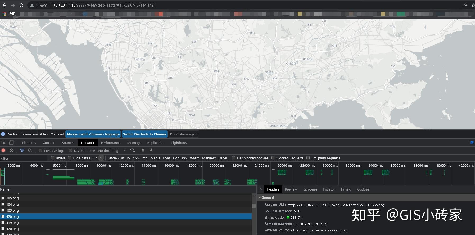The width and height of the screenshot is (475, 235).
Task: Filter requests by Other type
Action: 223,158
